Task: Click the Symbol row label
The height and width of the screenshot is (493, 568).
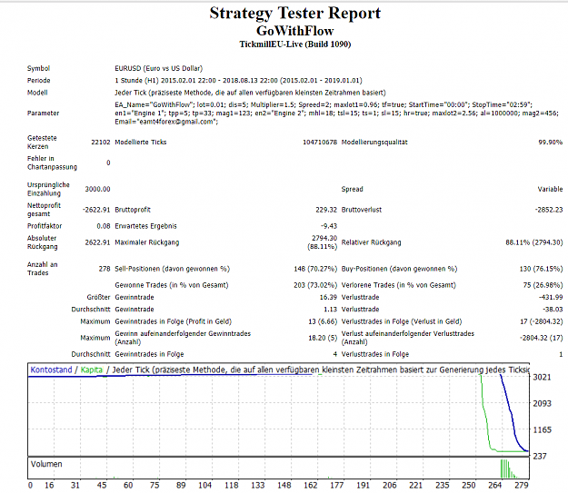Action: point(38,68)
